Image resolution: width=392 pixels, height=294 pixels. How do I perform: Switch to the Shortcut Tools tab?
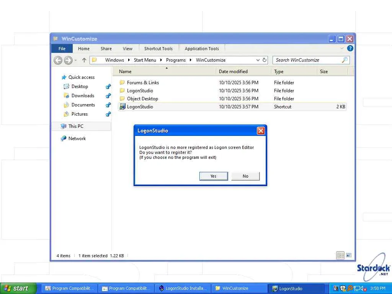point(158,49)
